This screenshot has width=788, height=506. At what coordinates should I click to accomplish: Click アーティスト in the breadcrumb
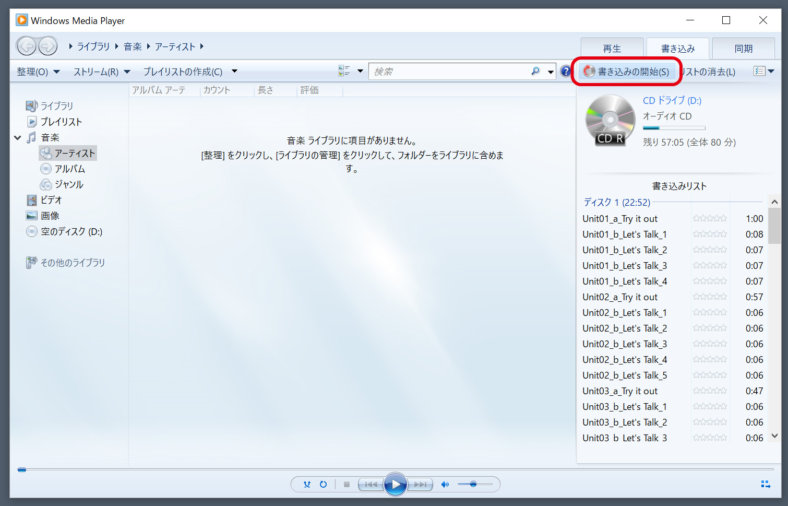coord(175,46)
